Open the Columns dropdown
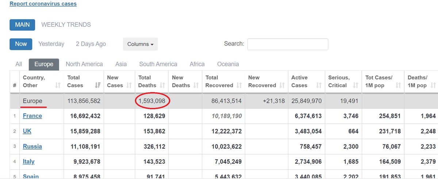This screenshot has height=179, width=438. [140, 44]
